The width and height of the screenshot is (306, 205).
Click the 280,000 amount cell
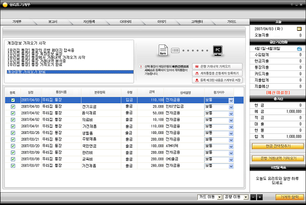click(151, 166)
